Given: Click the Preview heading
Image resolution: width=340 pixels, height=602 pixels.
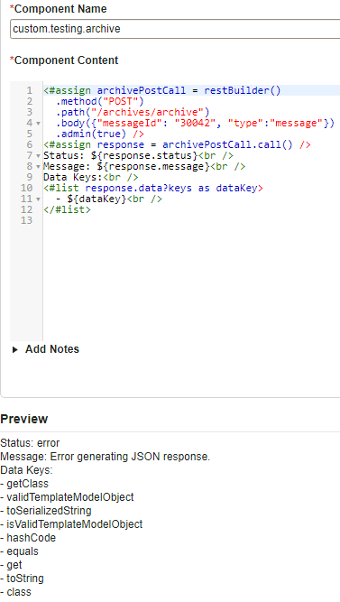Looking at the screenshot, I should point(24,419).
